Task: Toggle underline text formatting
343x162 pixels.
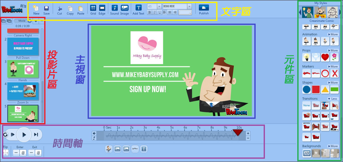Action: (x=160, y=12)
